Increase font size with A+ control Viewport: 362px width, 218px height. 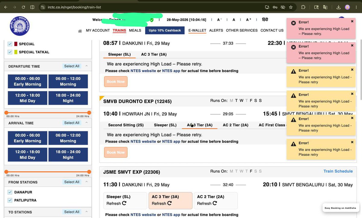pos(249,20)
